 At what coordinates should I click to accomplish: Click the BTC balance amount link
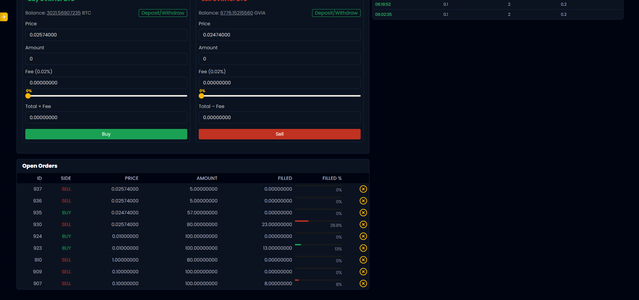(64, 13)
